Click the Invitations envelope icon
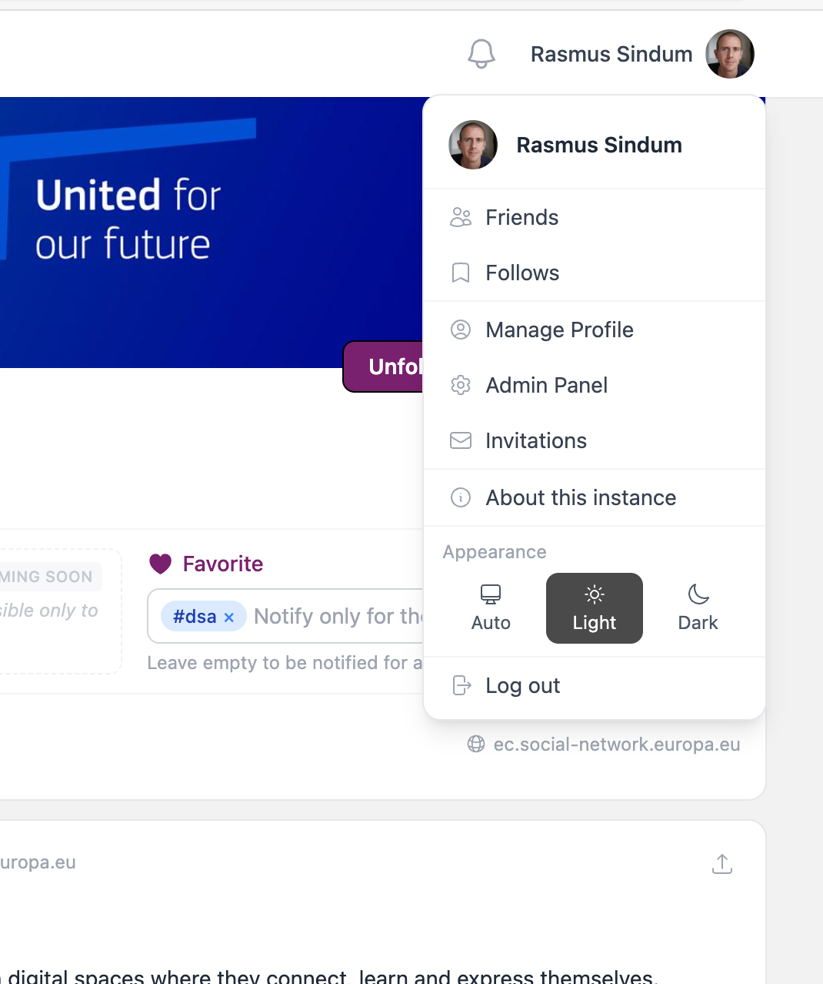 click(x=461, y=440)
